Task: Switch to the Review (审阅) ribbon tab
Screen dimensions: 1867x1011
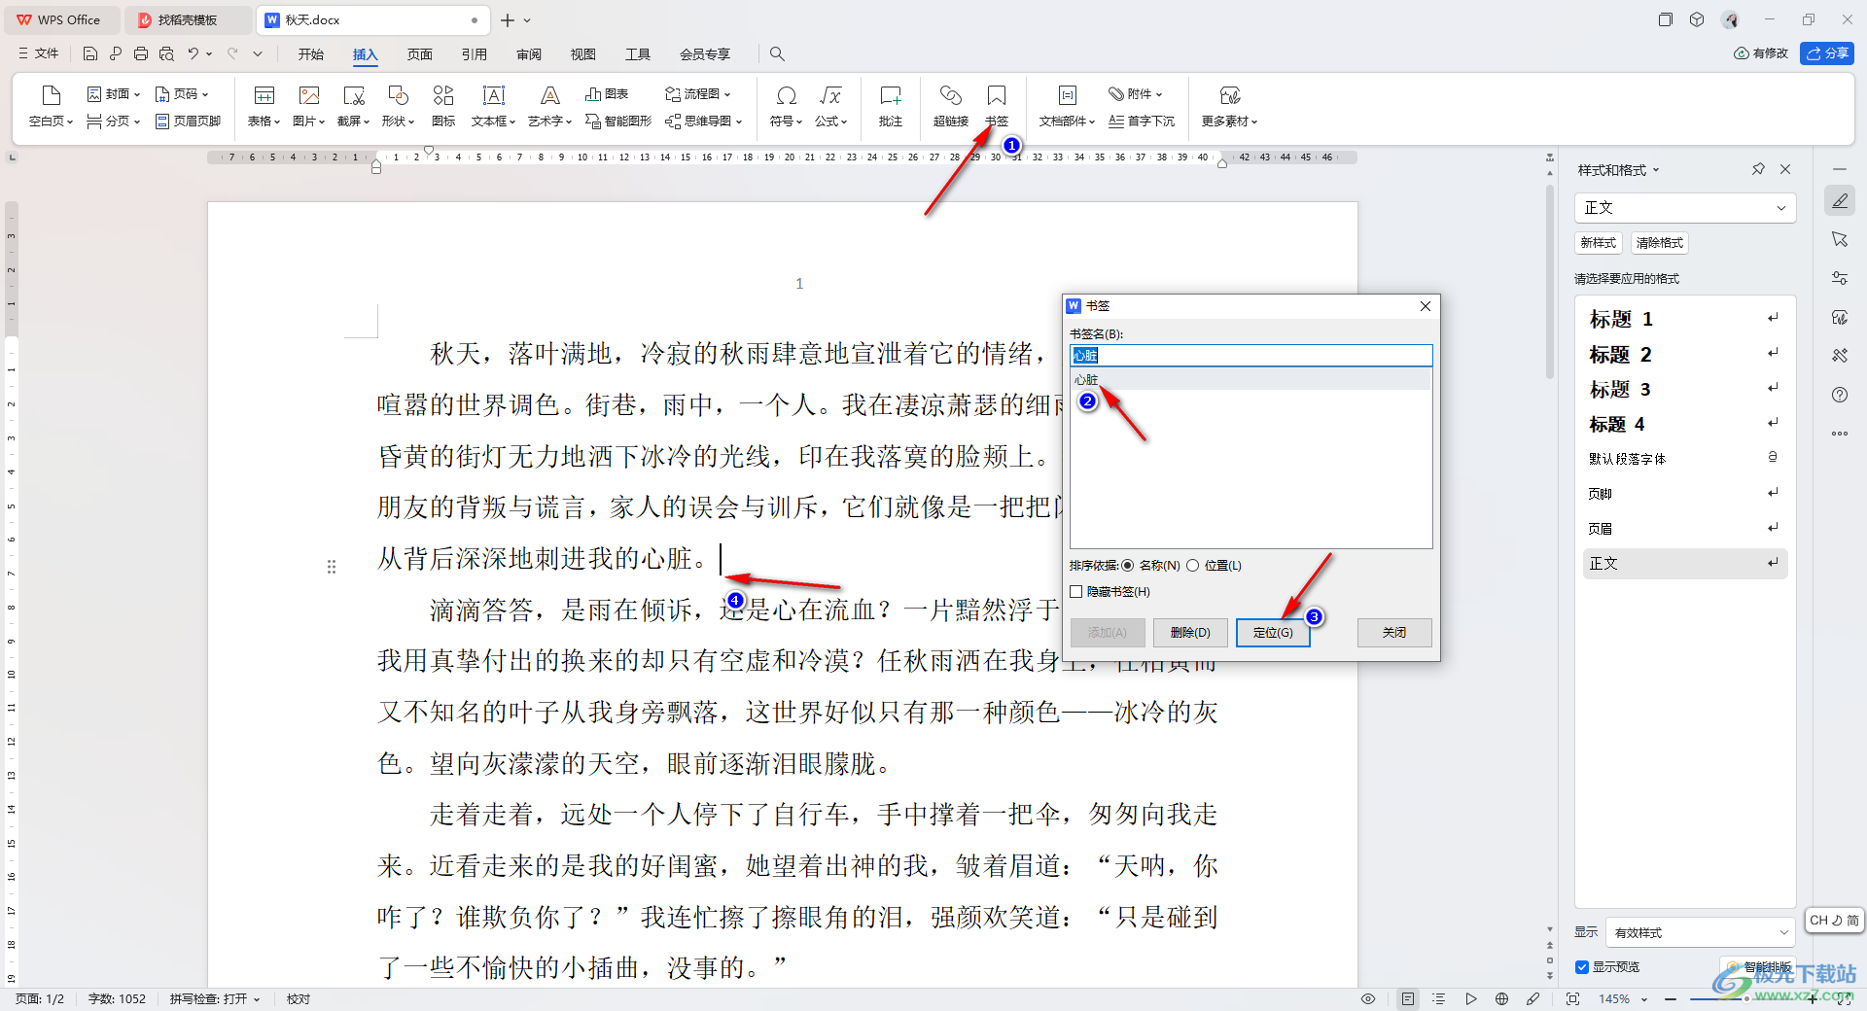Action: (528, 54)
